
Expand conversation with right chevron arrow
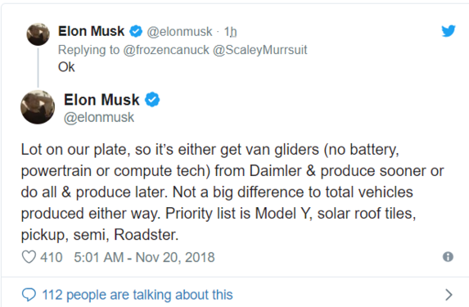(449, 295)
